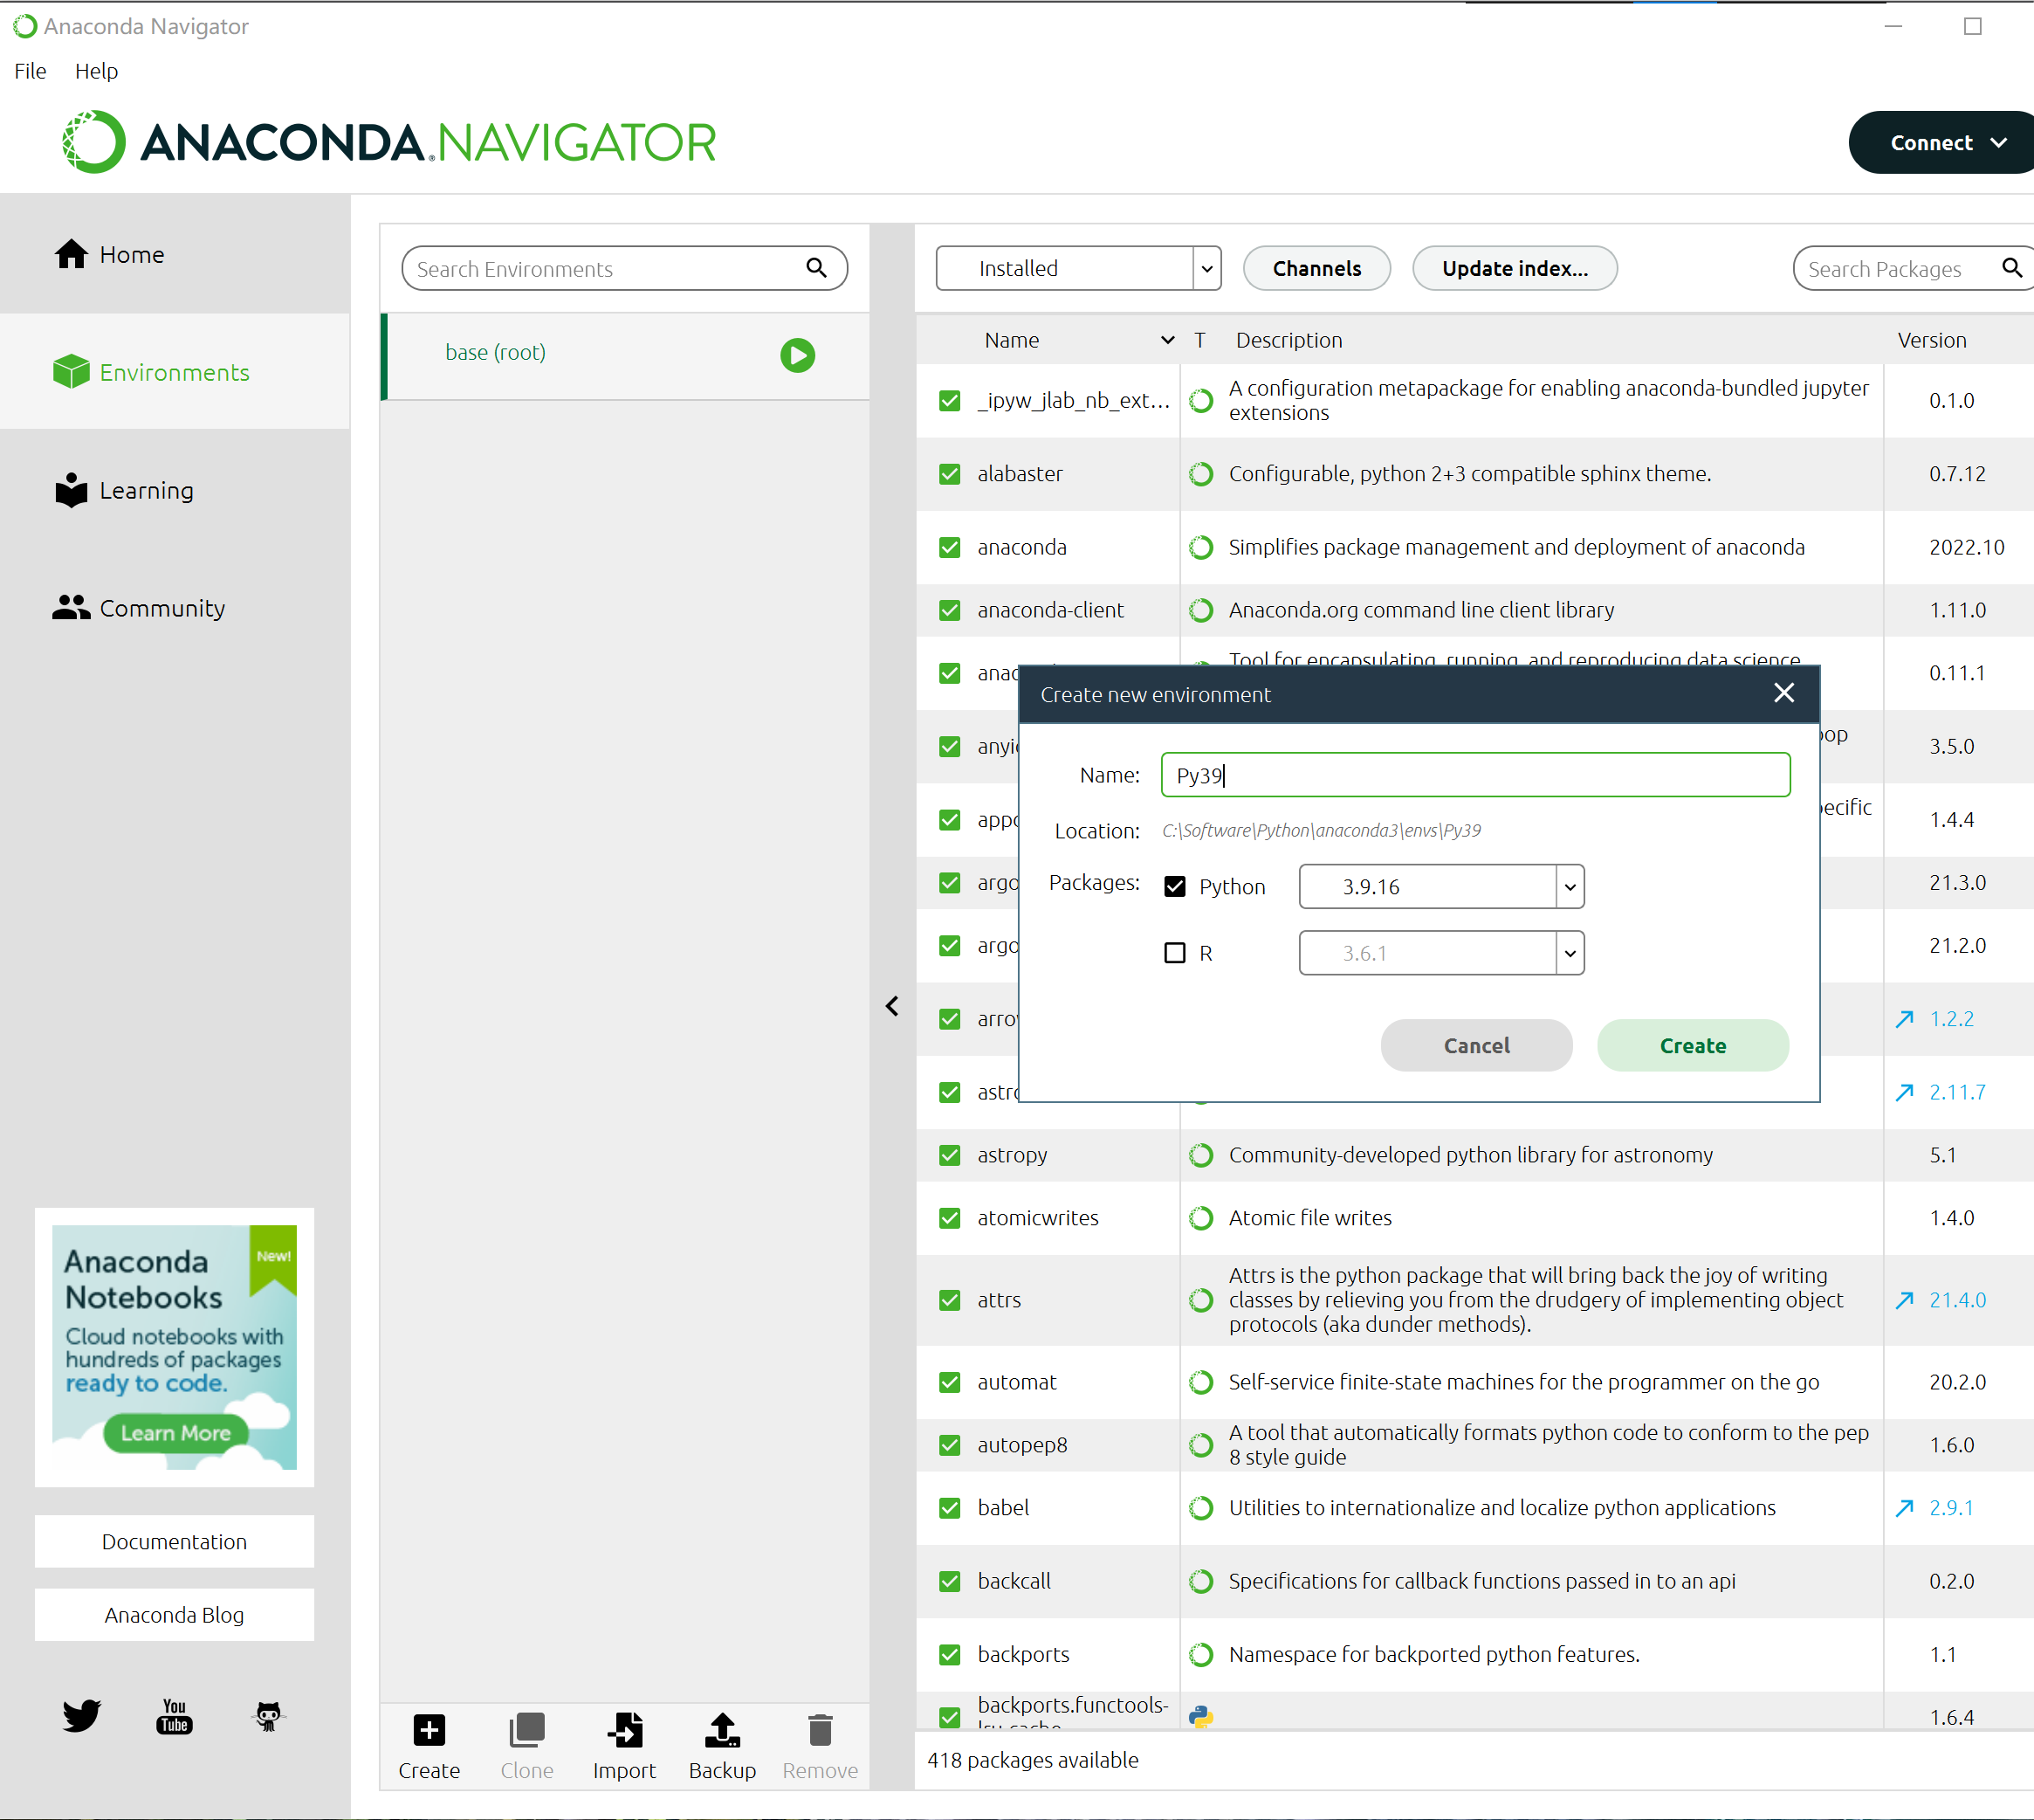Click the upgrade arrow for version 2.11.7

1905,1092
